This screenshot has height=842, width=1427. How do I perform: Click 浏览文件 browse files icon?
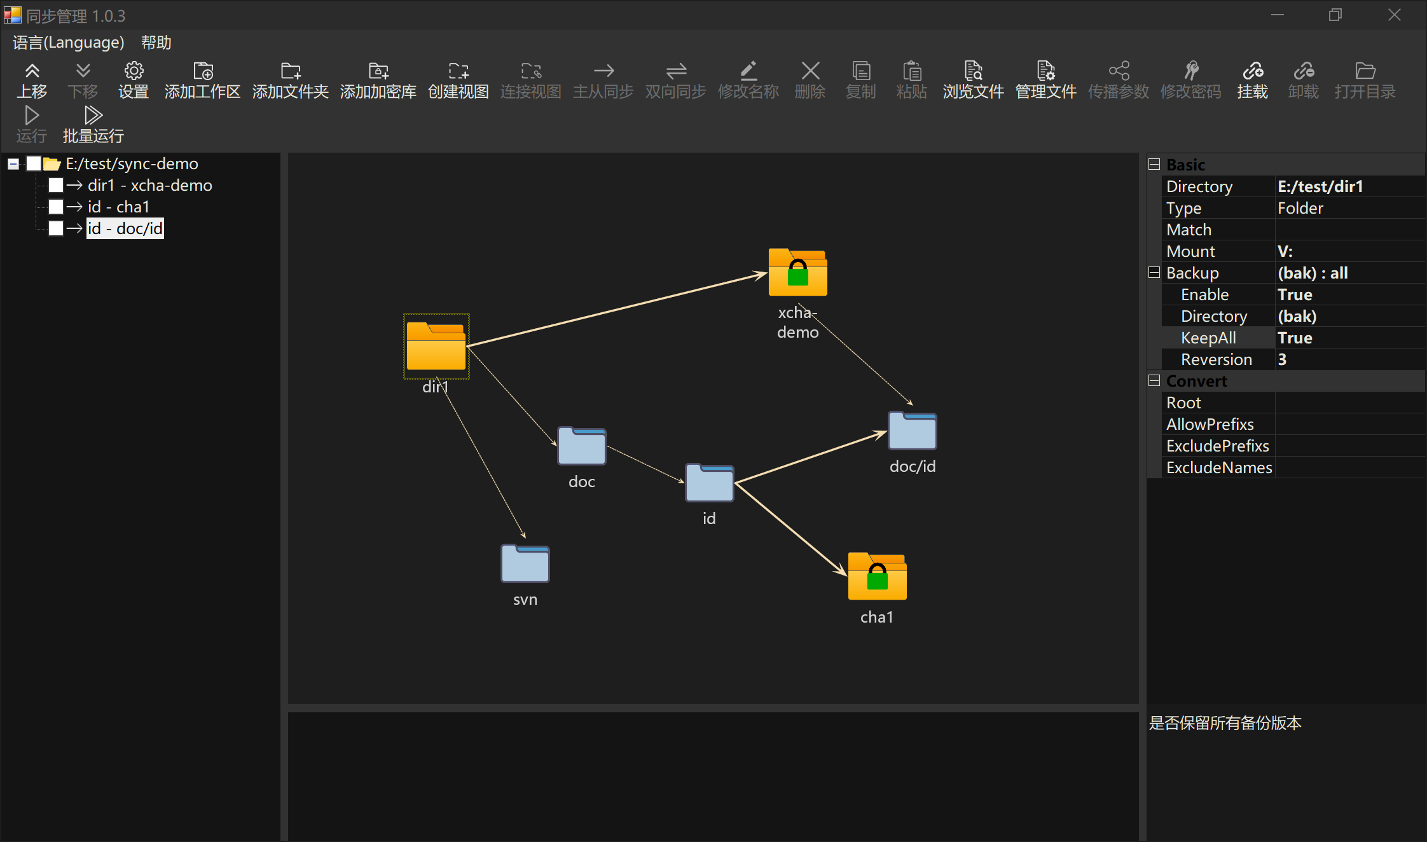(973, 71)
